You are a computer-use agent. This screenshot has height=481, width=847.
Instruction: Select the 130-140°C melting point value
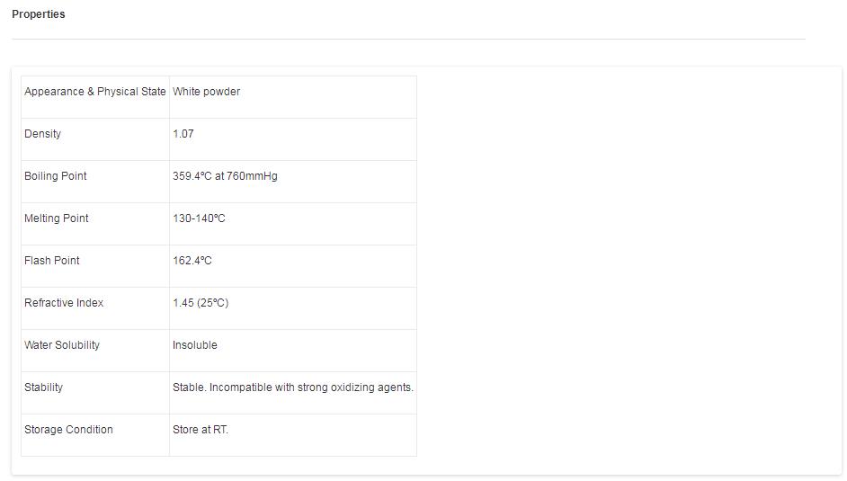199,218
